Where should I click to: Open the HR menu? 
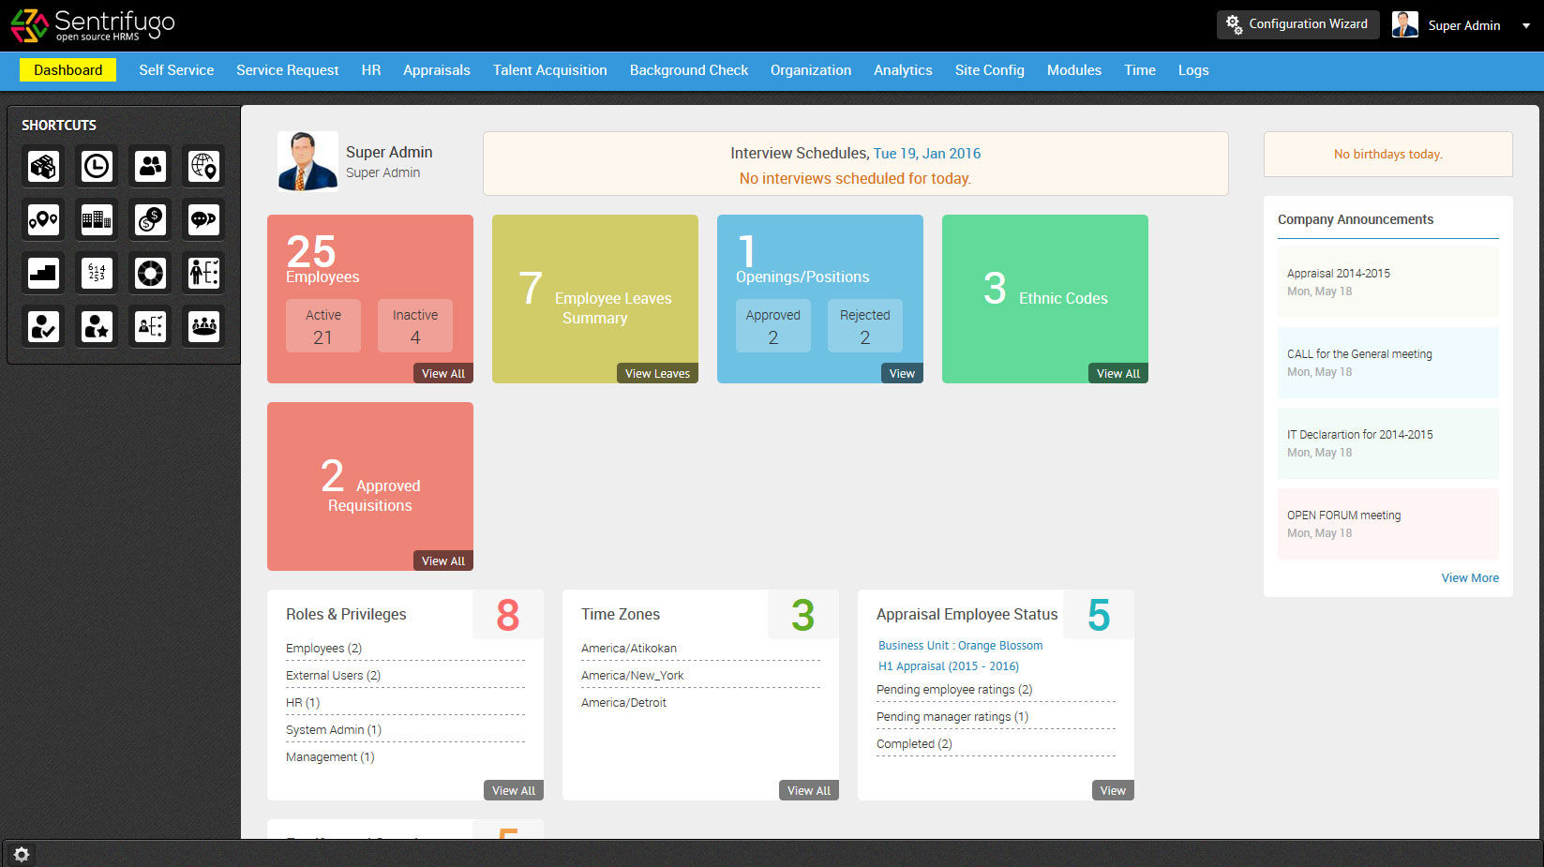(x=371, y=70)
